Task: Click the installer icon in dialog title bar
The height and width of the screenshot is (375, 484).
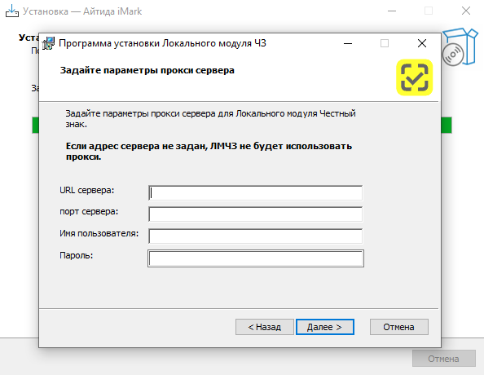Action: click(x=48, y=43)
